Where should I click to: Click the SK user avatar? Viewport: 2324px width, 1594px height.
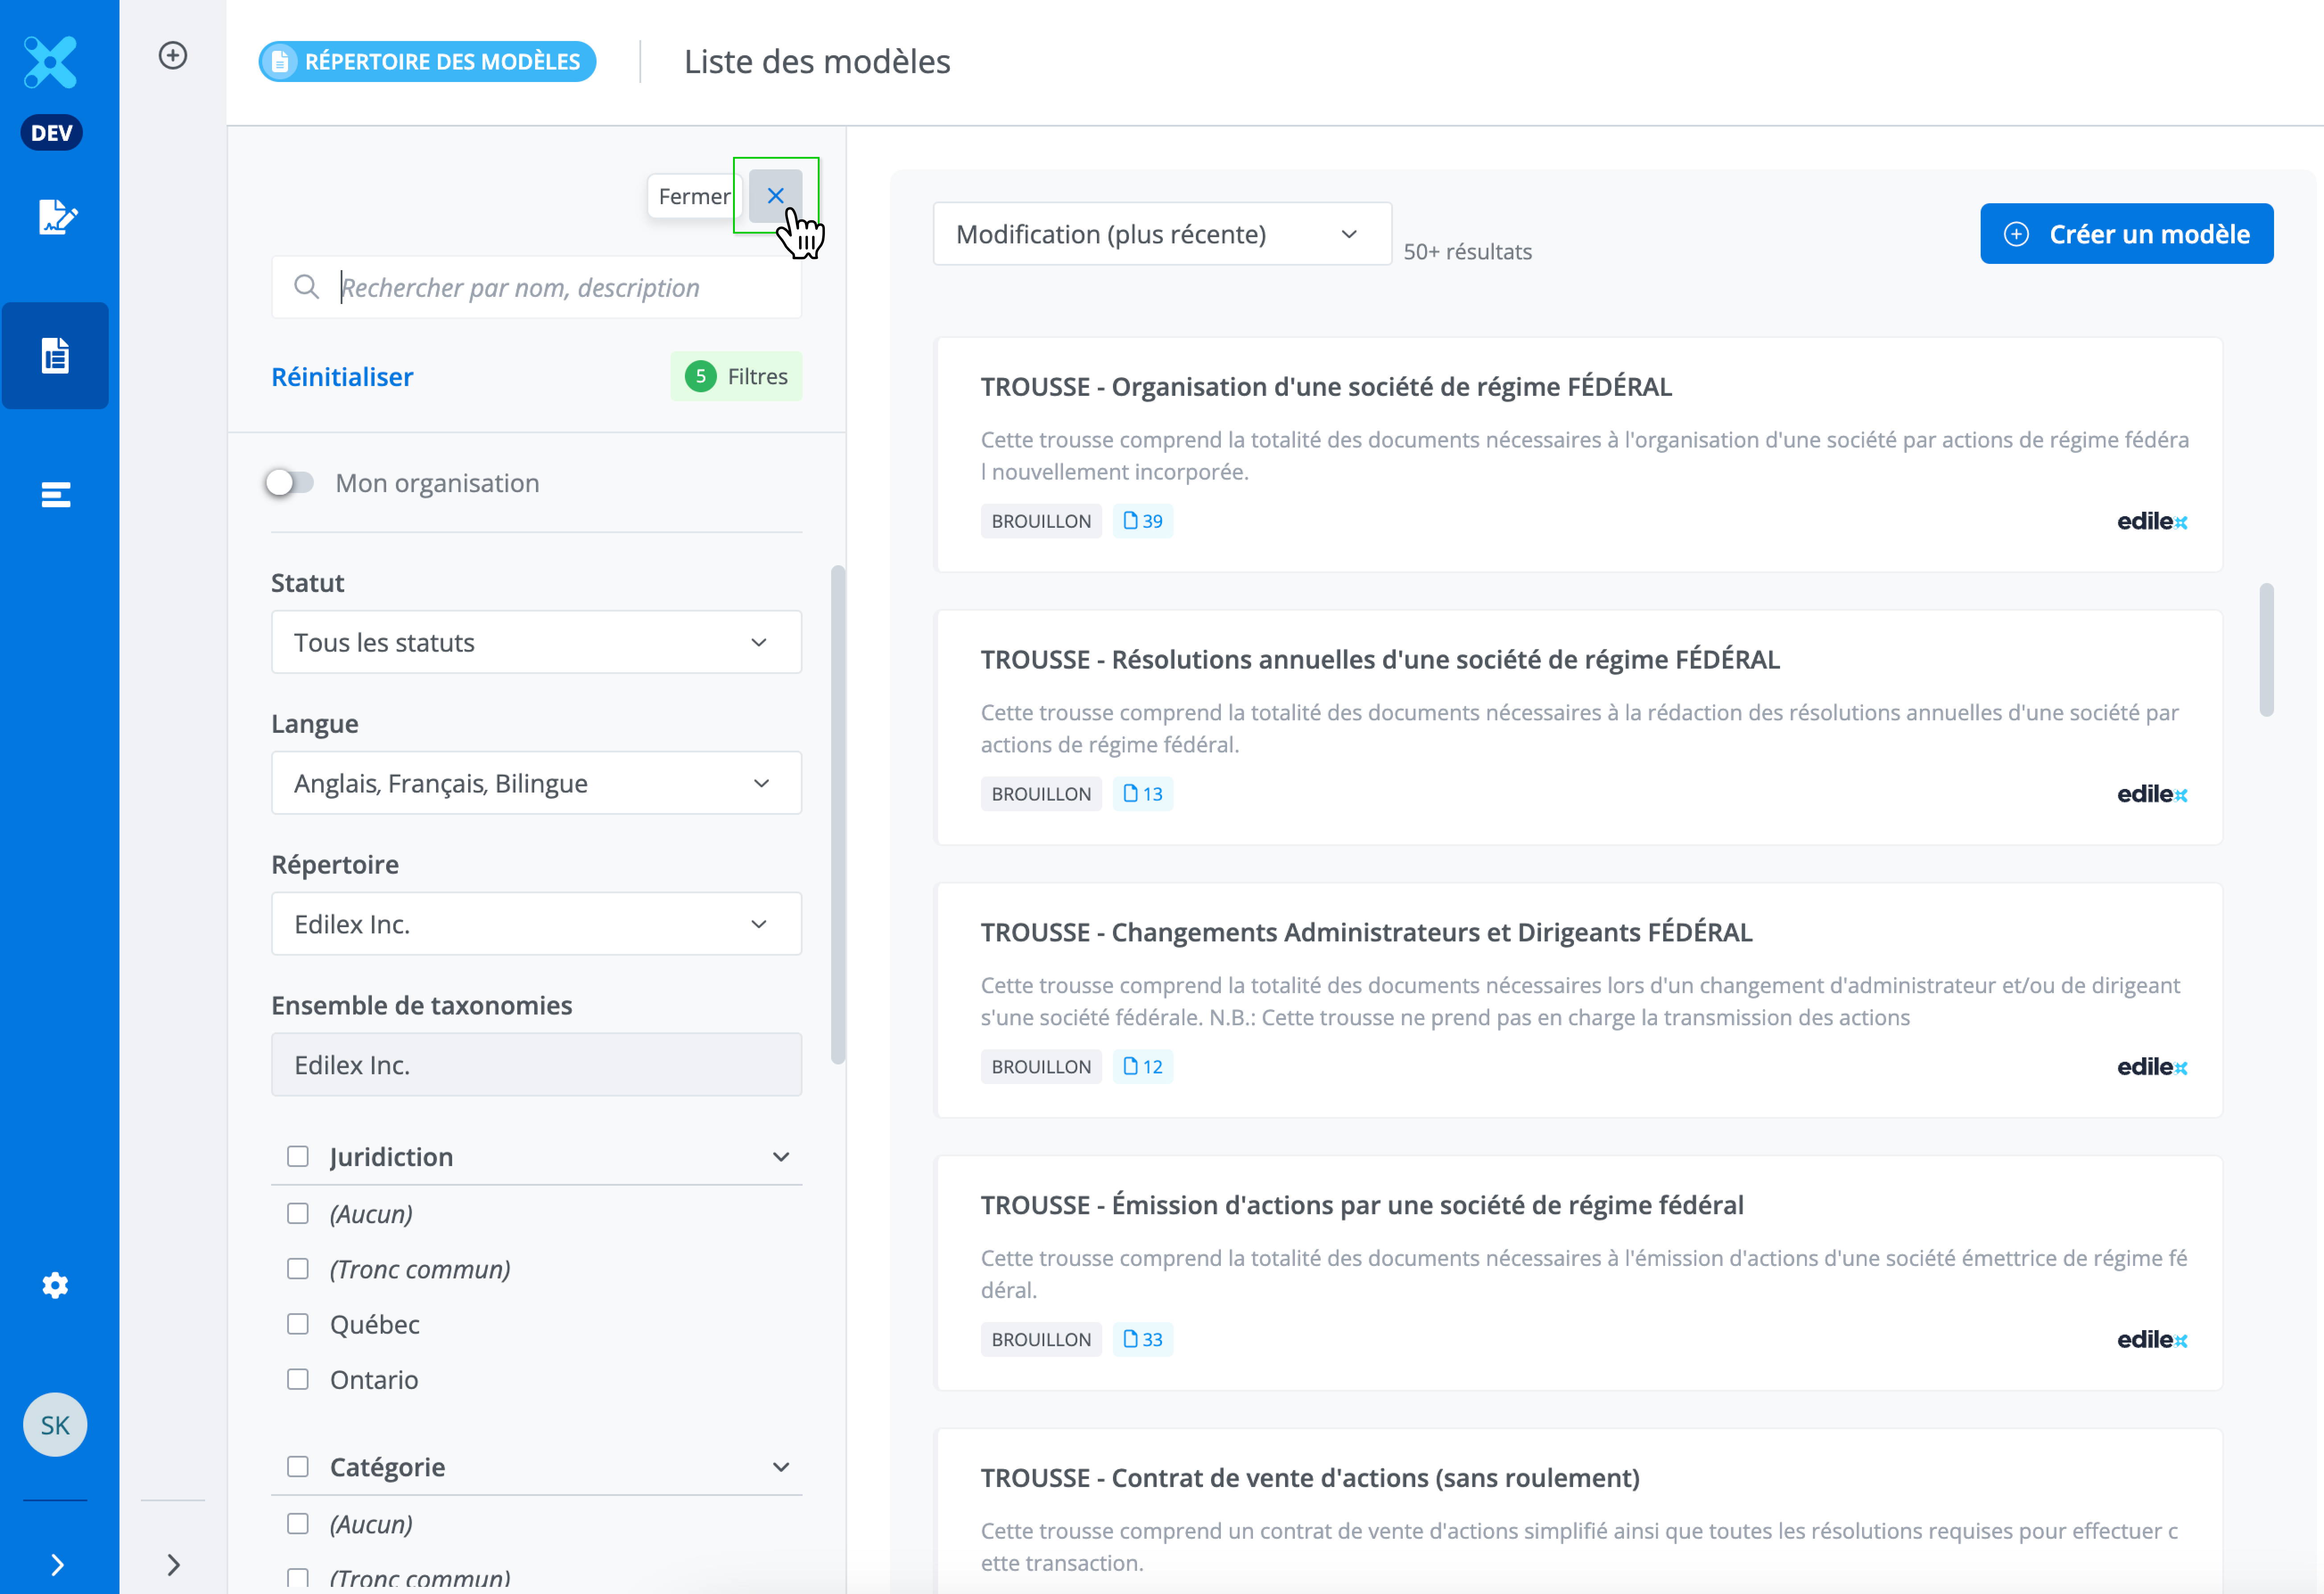55,1425
